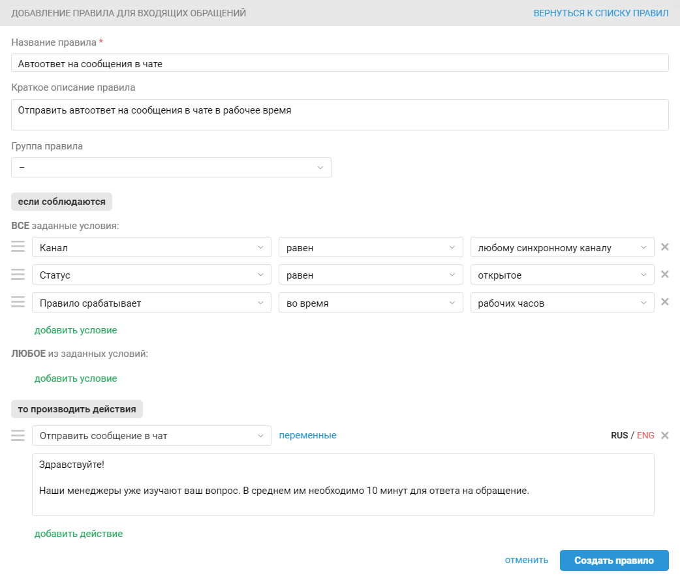Open the Группа правила dropdown
680x582 pixels.
click(x=171, y=168)
